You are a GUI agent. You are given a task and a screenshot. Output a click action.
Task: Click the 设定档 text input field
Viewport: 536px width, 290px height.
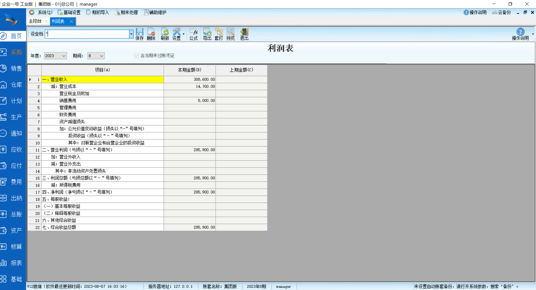click(x=87, y=34)
